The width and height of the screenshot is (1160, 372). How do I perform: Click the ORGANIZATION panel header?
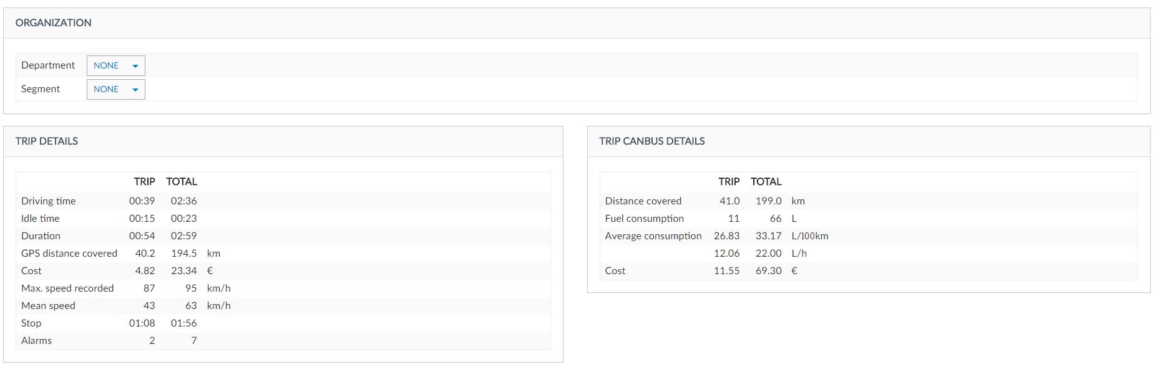(x=54, y=23)
